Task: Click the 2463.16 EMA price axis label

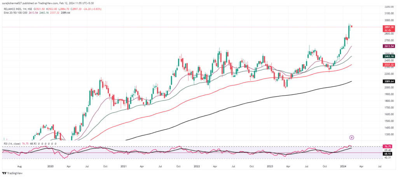Action: click(388, 57)
